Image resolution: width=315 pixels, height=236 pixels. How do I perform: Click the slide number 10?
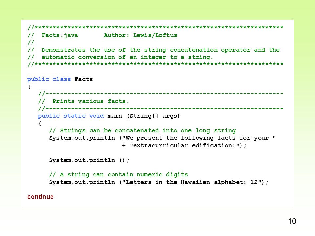pyautogui.click(x=292, y=221)
